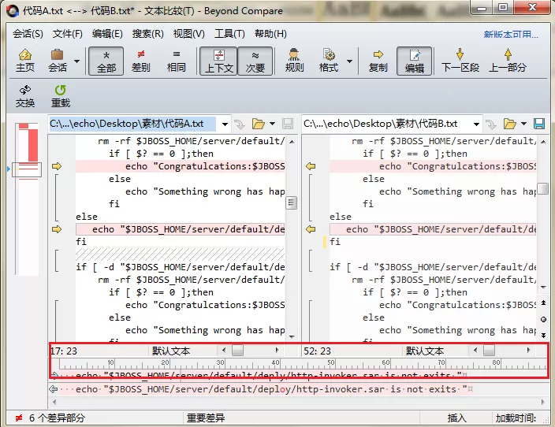The width and height of the screenshot is (555, 427).
Task: Save 代码B.txt with the right disk icon
Action: point(539,124)
